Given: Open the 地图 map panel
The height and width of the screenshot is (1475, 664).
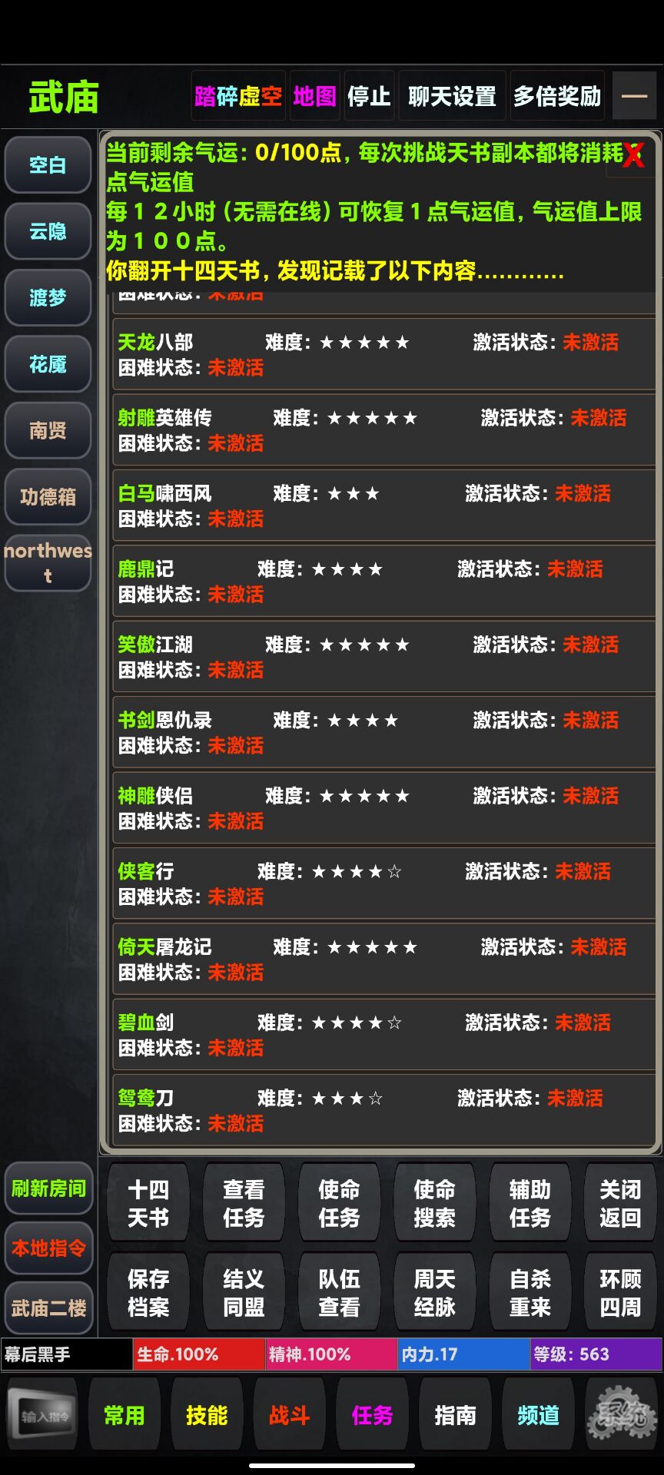Looking at the screenshot, I should (x=314, y=95).
